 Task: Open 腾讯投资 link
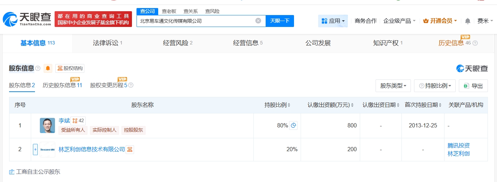458,146
